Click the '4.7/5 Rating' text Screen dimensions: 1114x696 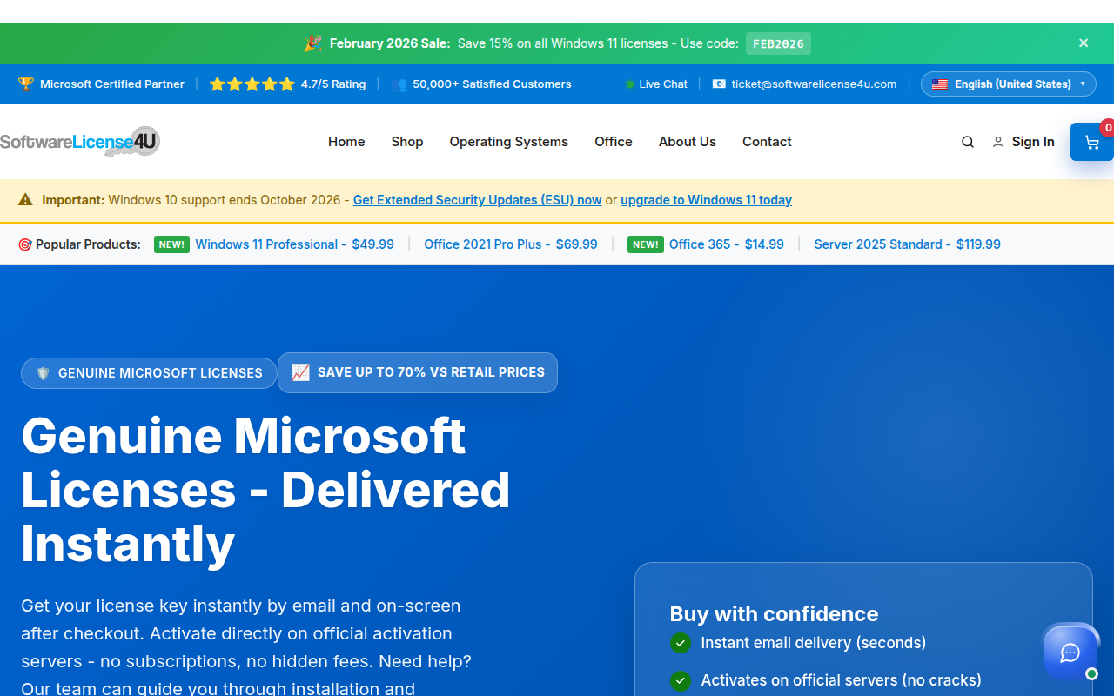pyautogui.click(x=333, y=84)
